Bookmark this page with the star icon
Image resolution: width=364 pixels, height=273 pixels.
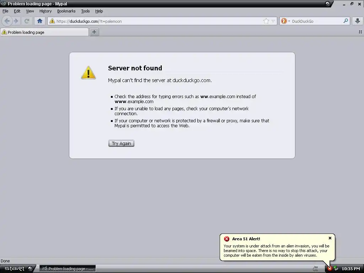[x=266, y=21]
